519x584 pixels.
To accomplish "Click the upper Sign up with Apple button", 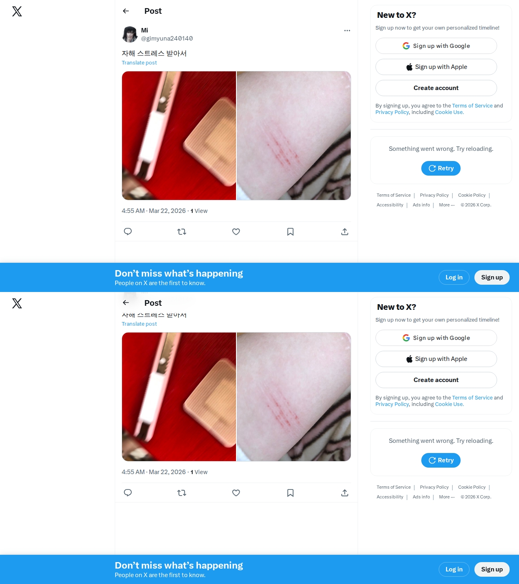I will (436, 67).
